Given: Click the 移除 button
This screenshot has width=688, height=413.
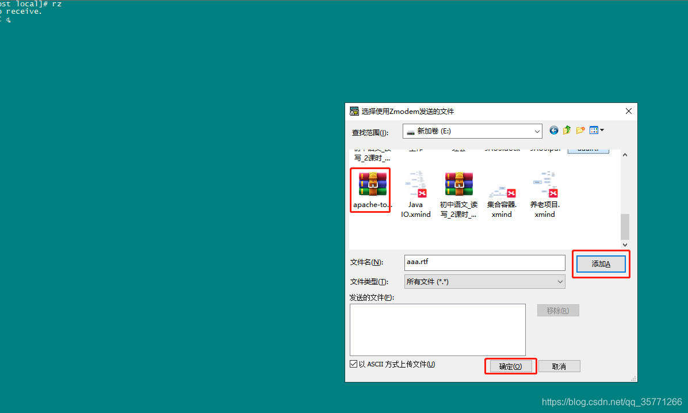Looking at the screenshot, I should [558, 311].
